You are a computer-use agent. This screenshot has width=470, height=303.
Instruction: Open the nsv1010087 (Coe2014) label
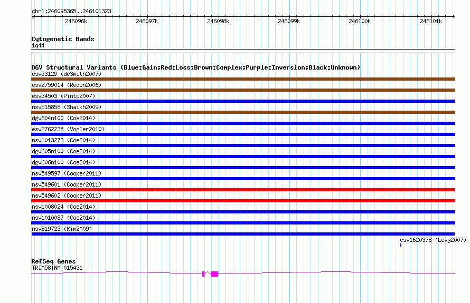(x=63, y=218)
